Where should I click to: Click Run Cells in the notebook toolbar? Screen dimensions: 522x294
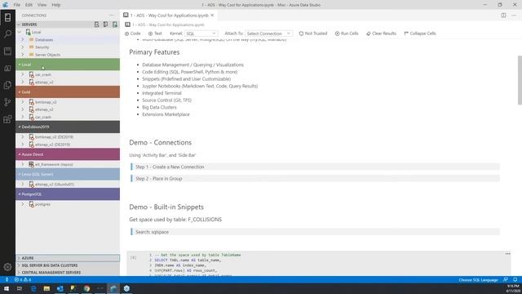tap(347, 33)
